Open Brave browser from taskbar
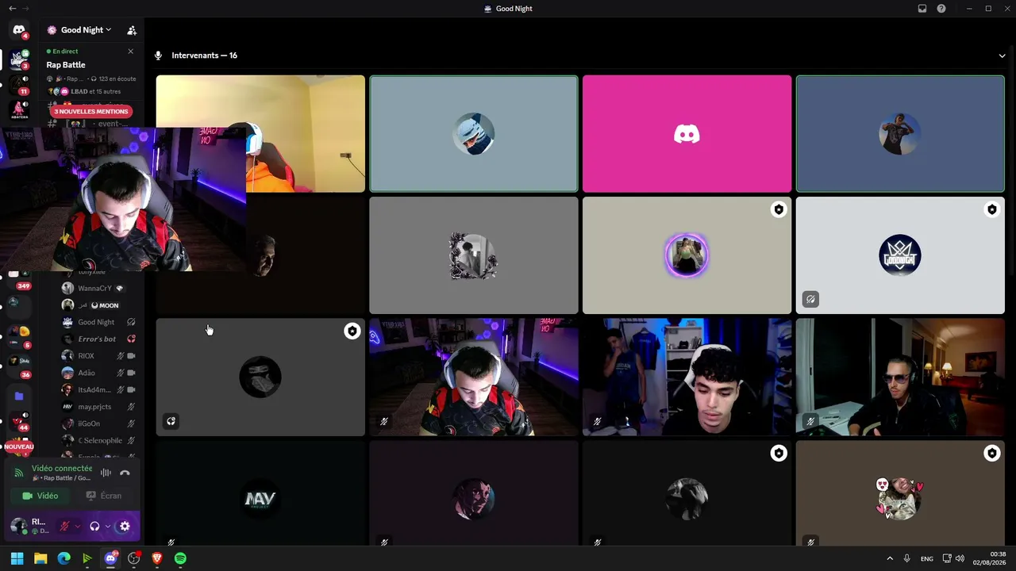Image resolution: width=1016 pixels, height=571 pixels. pyautogui.click(x=157, y=558)
